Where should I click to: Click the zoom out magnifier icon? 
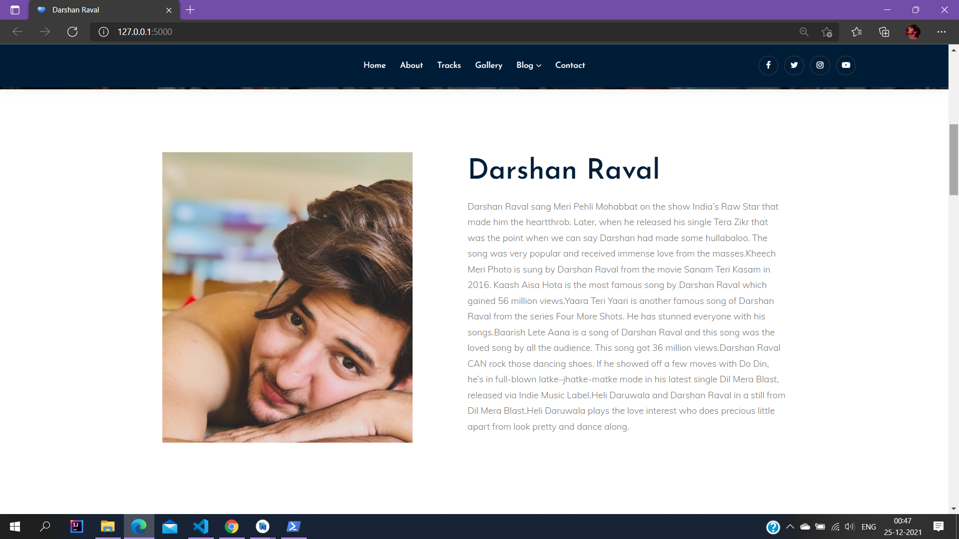coord(804,32)
